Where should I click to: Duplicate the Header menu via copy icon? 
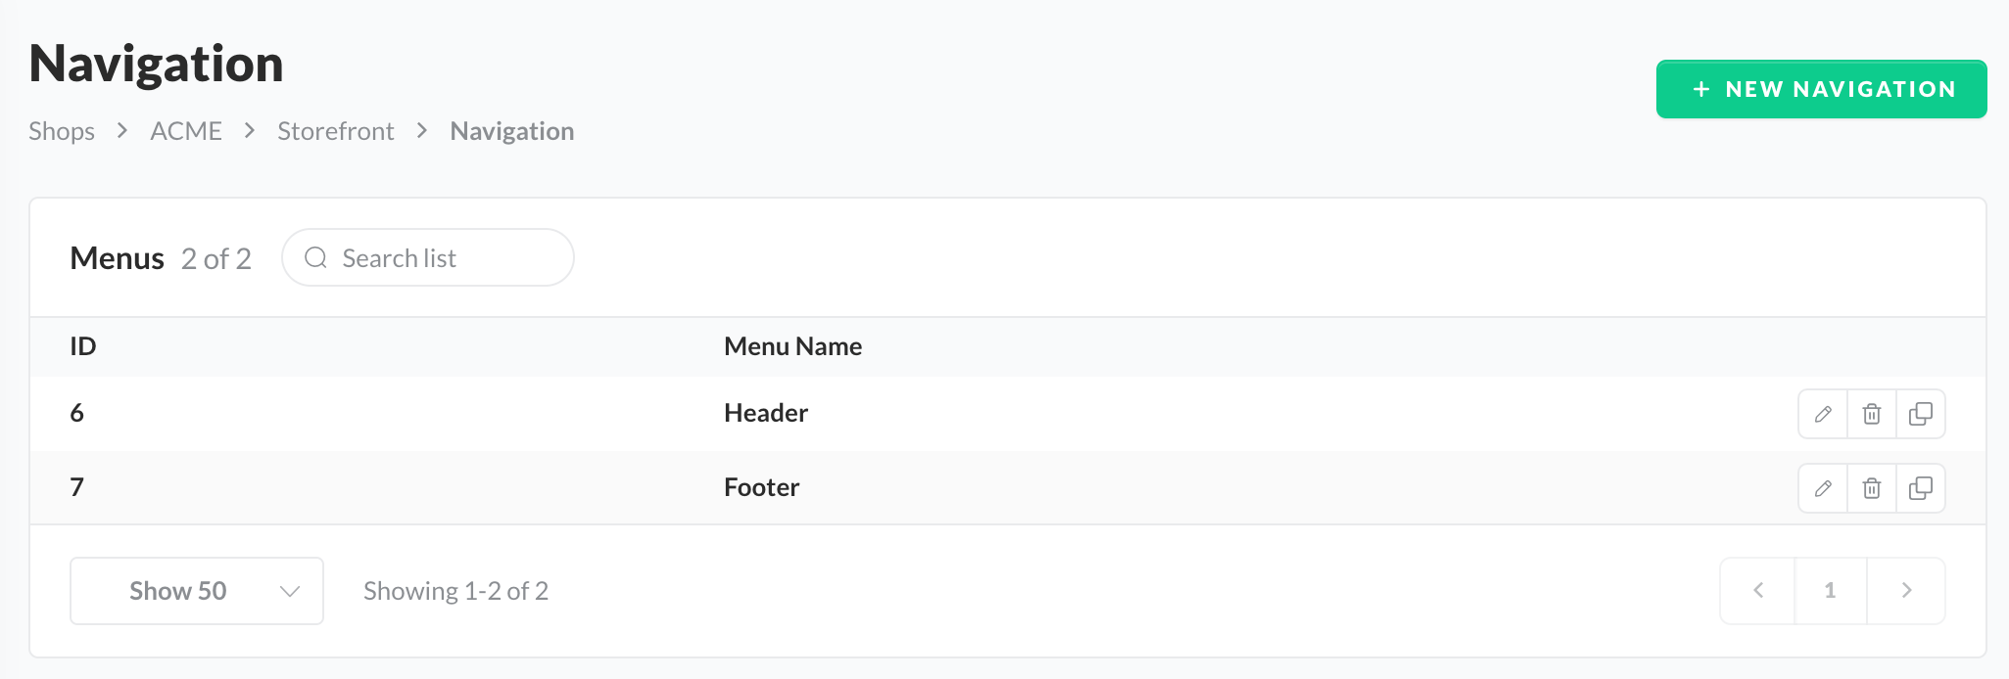point(1921,414)
